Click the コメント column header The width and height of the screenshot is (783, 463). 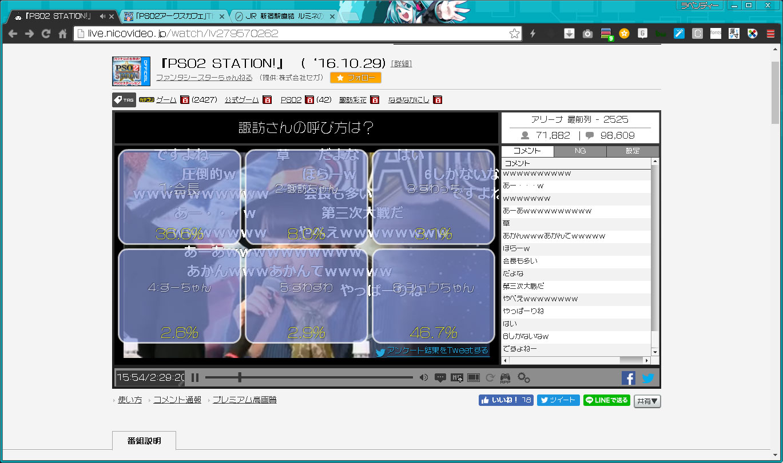click(576, 163)
